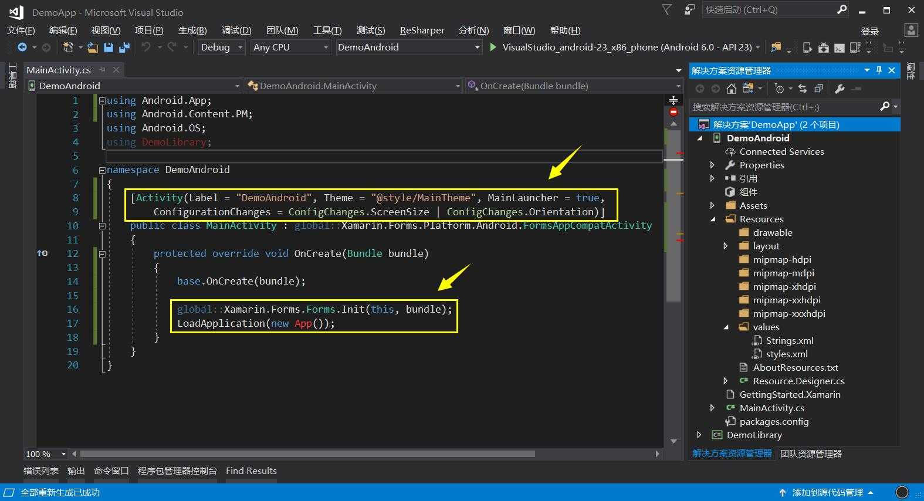Click the account avatar icon
The width and height of the screenshot is (924, 501).
911,30
